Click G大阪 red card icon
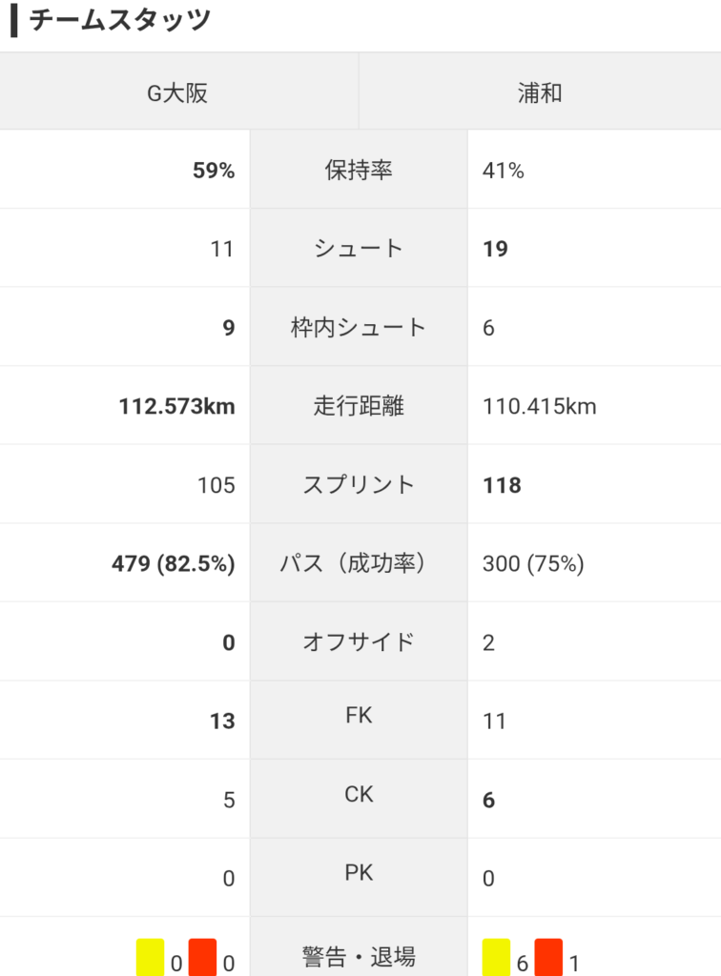The height and width of the screenshot is (976, 721). click(202, 957)
